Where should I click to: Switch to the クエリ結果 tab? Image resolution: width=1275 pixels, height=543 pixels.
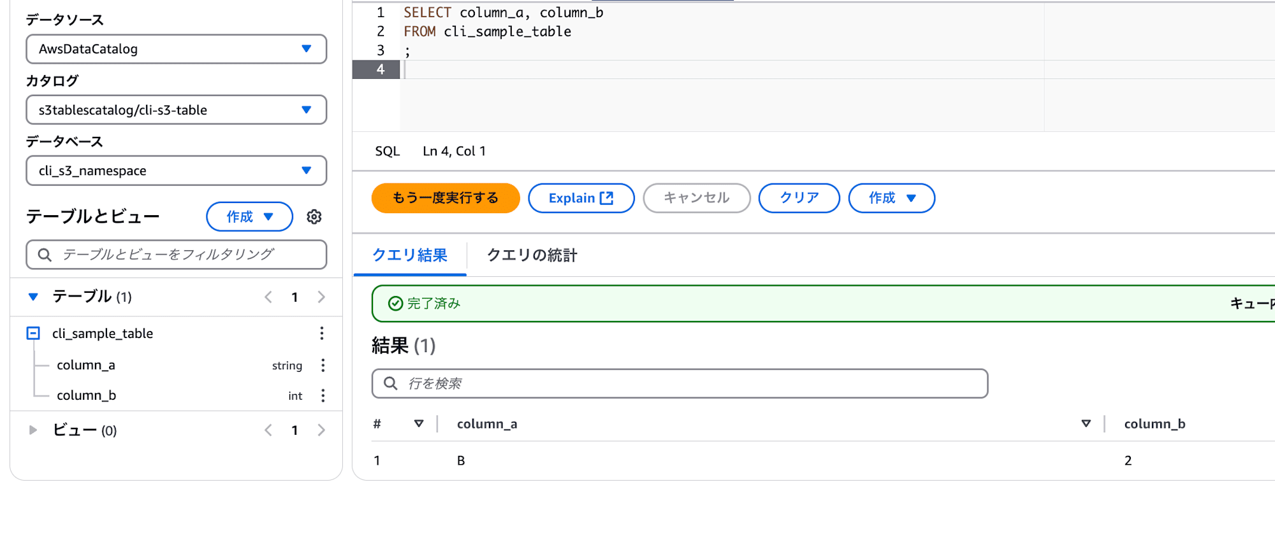click(410, 255)
